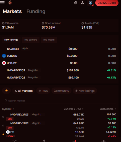This screenshot has width=122, height=142.
Task: Click the $1.34M 24h volume value
Action: (x=8, y=27)
